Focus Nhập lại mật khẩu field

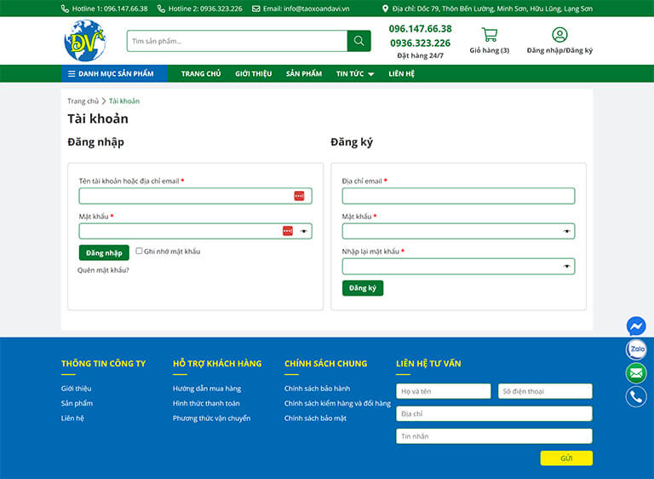(458, 266)
